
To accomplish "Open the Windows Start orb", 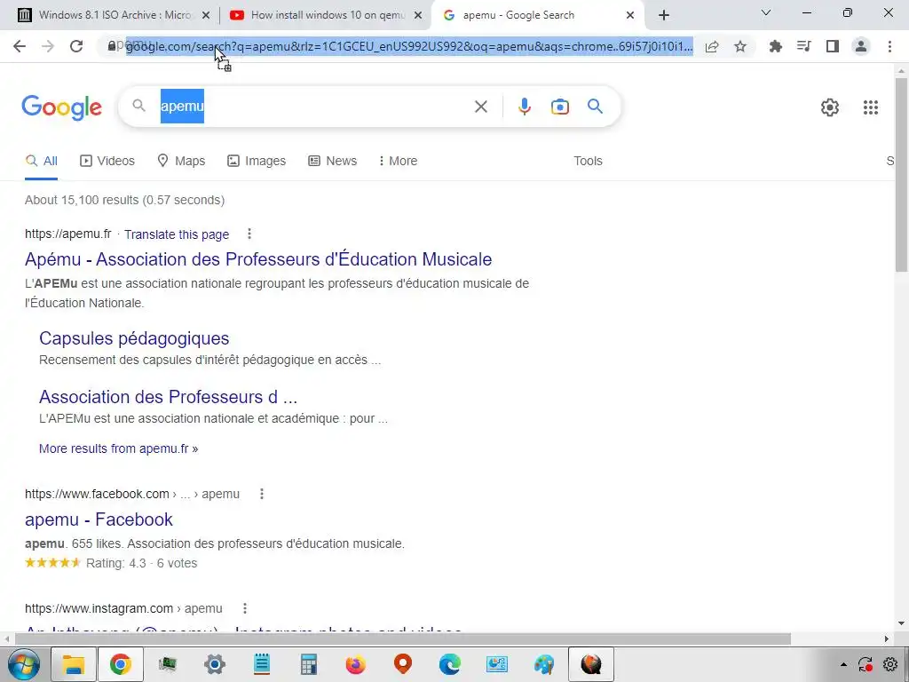I will (24, 664).
